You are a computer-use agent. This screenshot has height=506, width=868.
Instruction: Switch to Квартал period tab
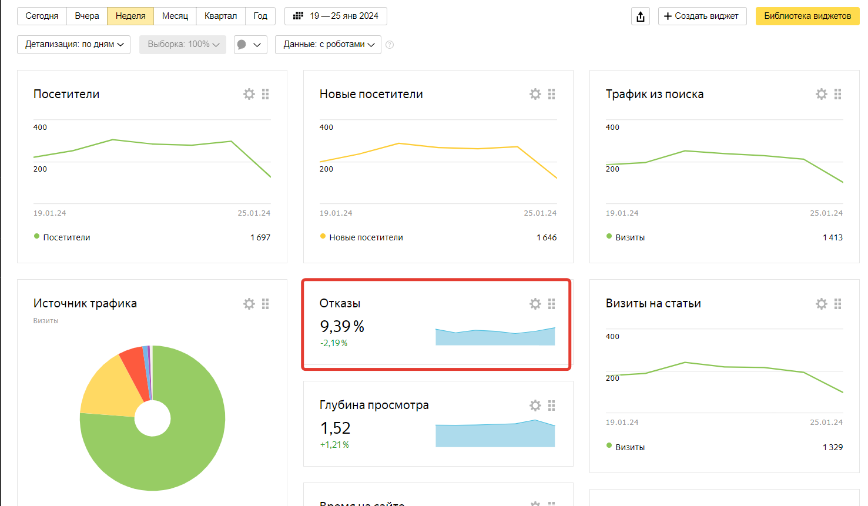coord(220,16)
